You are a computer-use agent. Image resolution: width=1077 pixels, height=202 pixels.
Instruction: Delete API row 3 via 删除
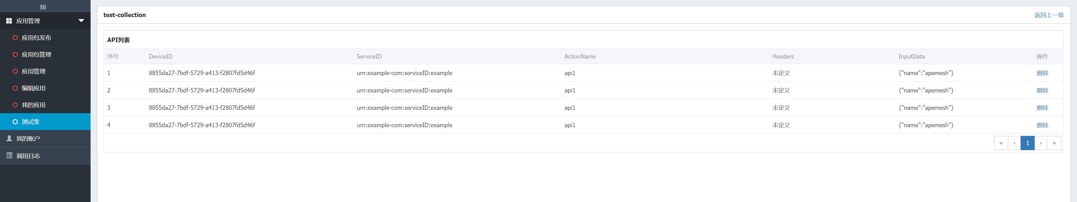click(x=1042, y=108)
